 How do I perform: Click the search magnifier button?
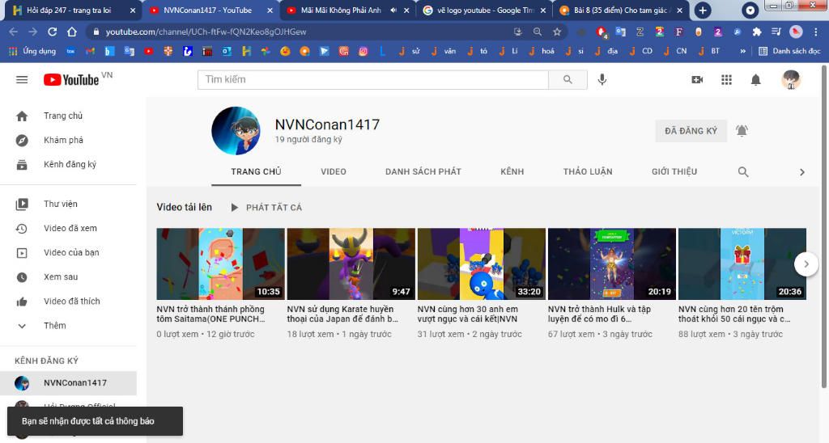(x=568, y=80)
